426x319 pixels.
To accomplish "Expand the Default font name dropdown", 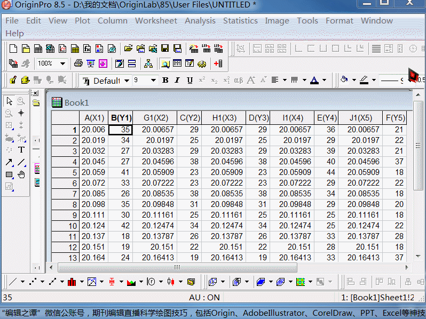I will (x=127, y=81).
